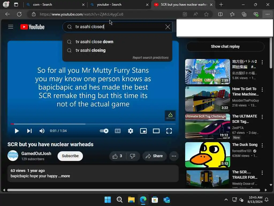
Task: Switch to the com - Search tab
Action: pyautogui.click(x=55, y=5)
